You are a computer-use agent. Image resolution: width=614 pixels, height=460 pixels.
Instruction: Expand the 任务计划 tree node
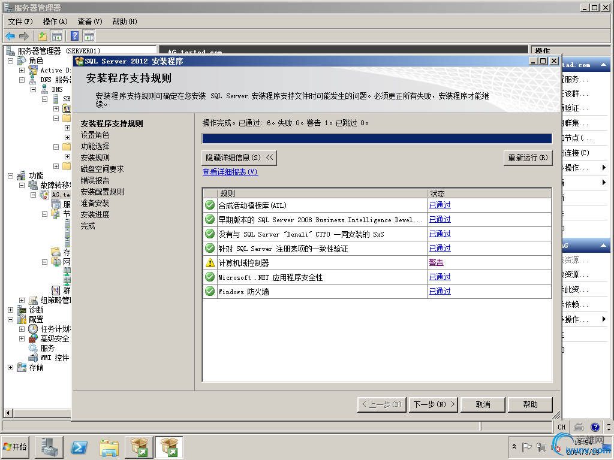[22, 329]
